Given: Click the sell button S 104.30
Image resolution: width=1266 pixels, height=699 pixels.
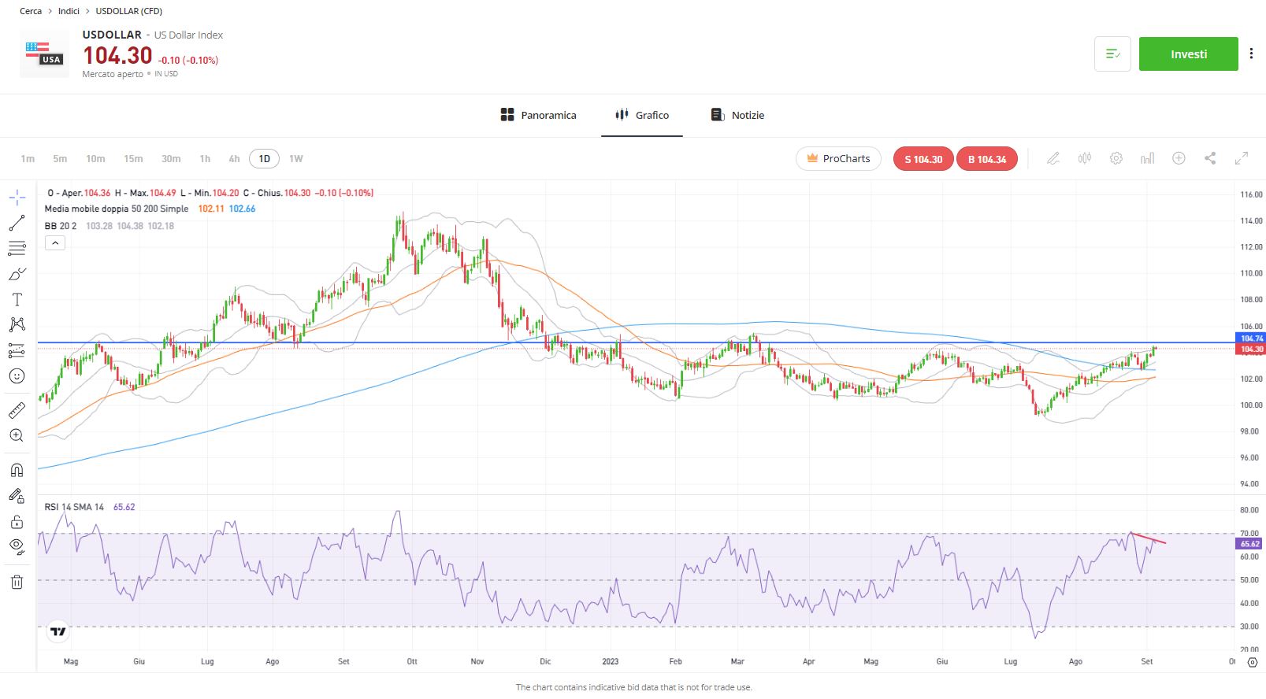Looking at the screenshot, I should (923, 159).
